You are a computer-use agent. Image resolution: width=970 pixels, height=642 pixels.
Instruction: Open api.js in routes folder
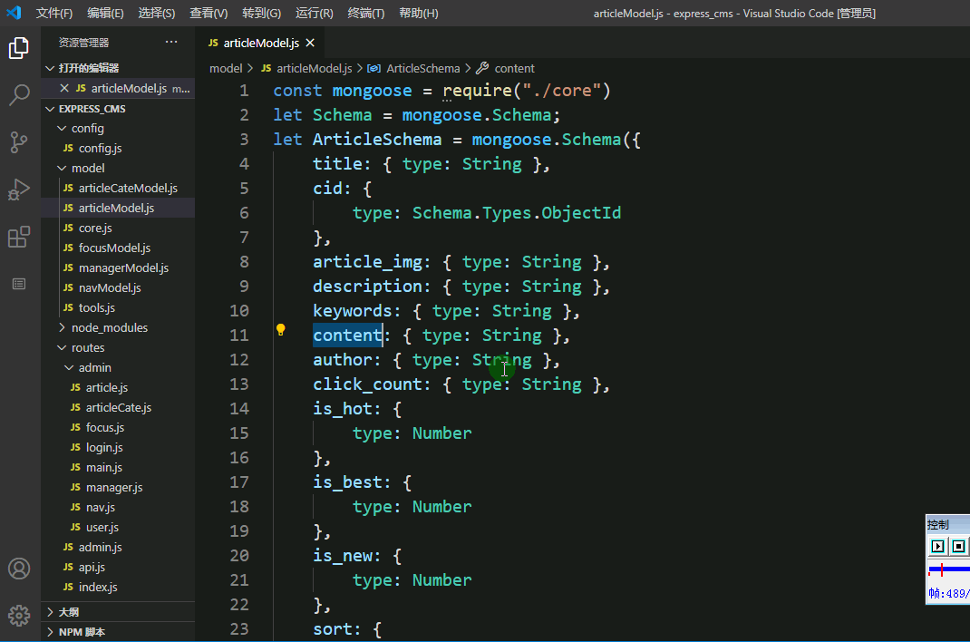[x=118, y=567]
